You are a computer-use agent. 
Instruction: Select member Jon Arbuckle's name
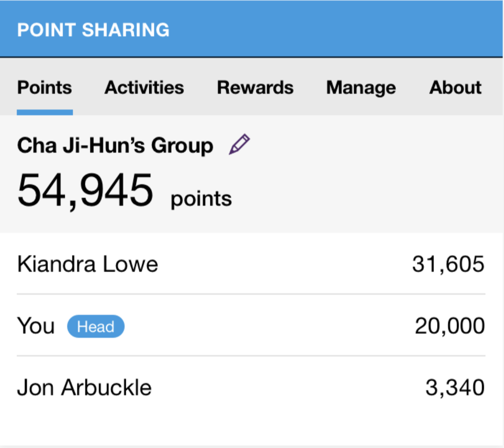coord(84,388)
